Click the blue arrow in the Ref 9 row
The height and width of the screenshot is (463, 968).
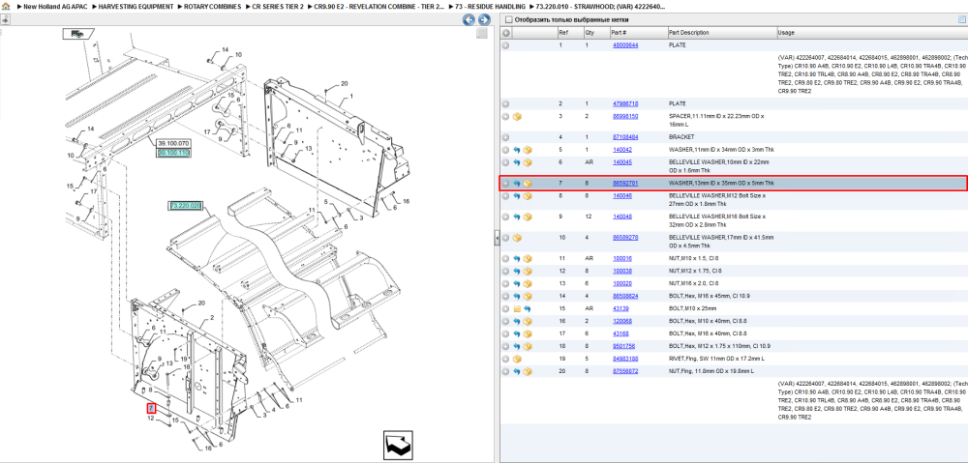[x=517, y=217]
